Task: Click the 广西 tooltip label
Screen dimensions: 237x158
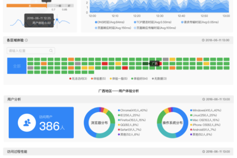Action: point(154,64)
